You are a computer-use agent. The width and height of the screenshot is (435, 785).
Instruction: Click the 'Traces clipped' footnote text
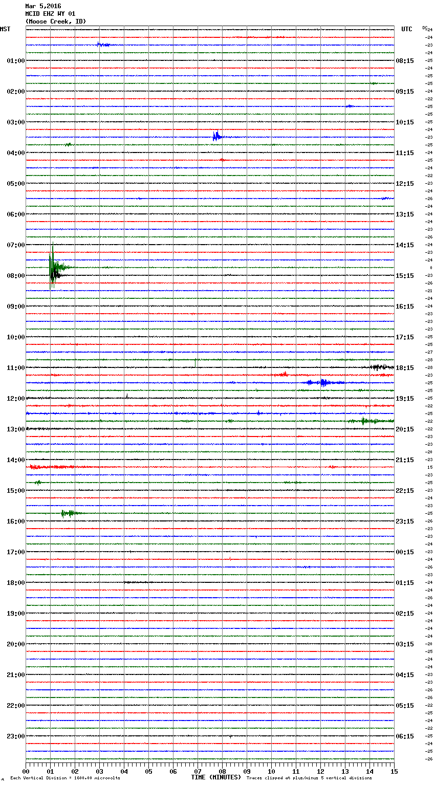coord(309,778)
